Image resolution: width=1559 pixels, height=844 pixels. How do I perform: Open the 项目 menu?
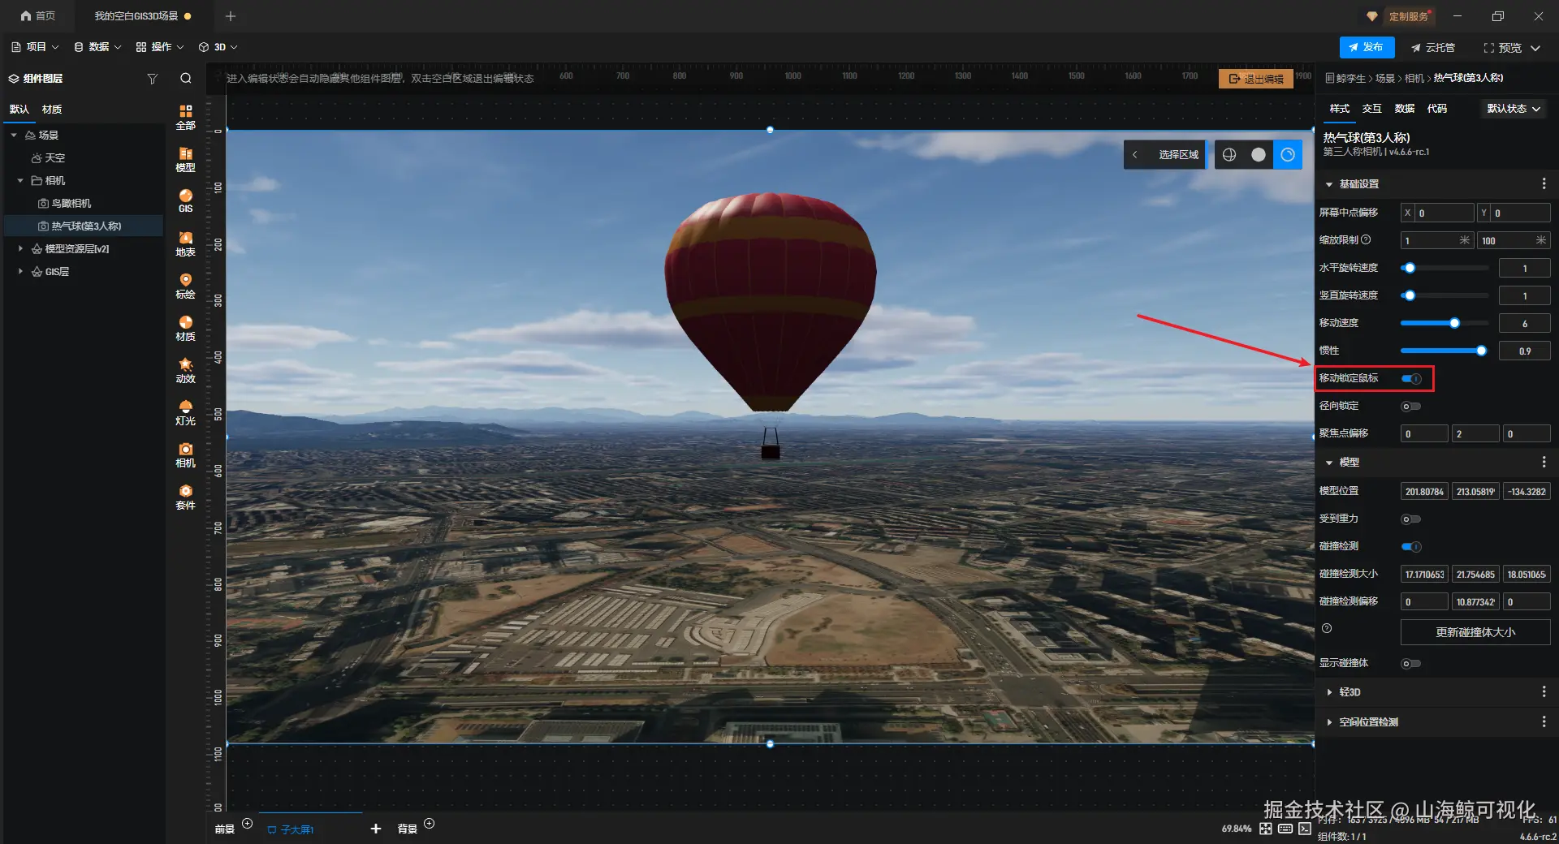35,47
